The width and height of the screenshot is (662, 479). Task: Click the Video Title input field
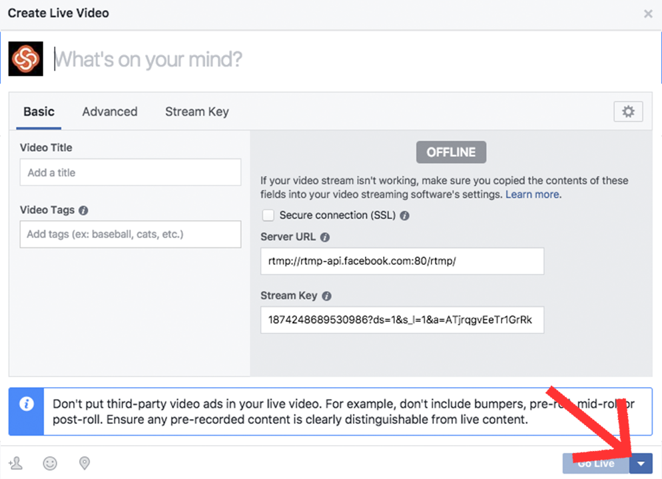[x=131, y=172]
